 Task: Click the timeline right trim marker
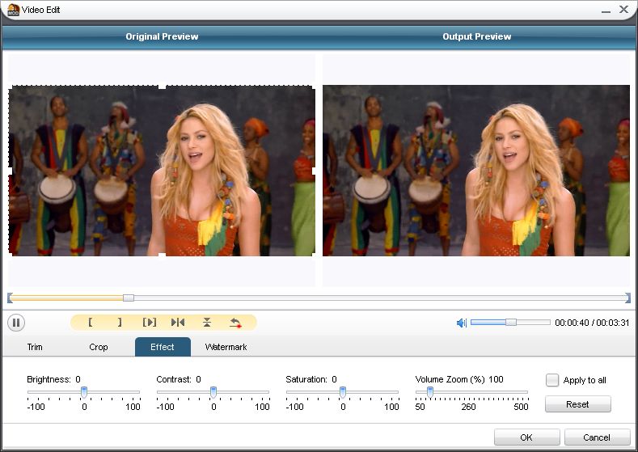pos(627,298)
